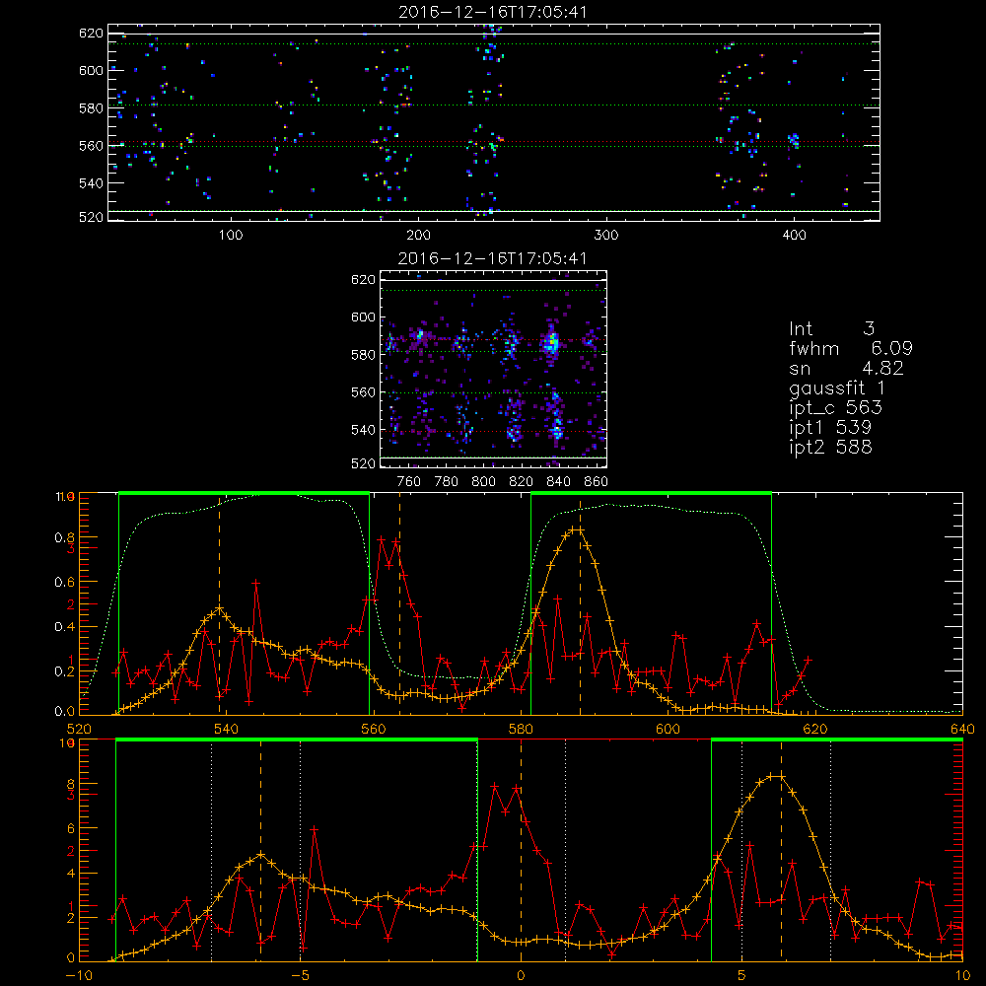This screenshot has width=986, height=986.
Task: Click the top plot title 2016-12-16T17:05:41
Action: click(x=493, y=12)
